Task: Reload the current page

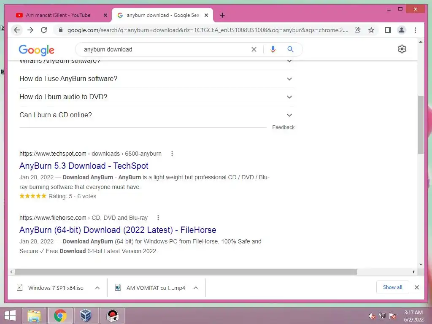Action: tap(44, 30)
